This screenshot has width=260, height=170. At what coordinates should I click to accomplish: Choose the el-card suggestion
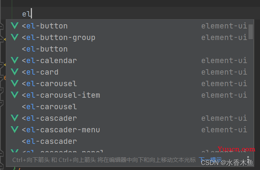pyautogui.click(x=127, y=72)
